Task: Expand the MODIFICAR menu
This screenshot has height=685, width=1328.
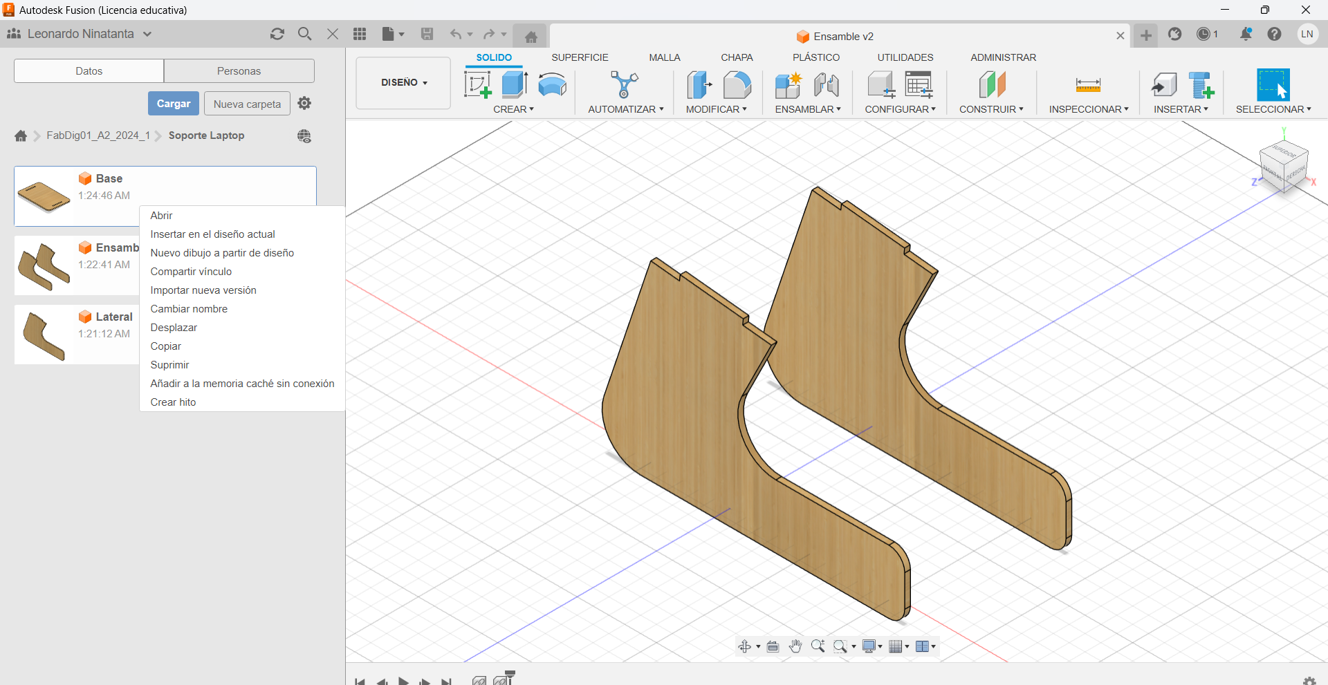Action: pyautogui.click(x=716, y=109)
